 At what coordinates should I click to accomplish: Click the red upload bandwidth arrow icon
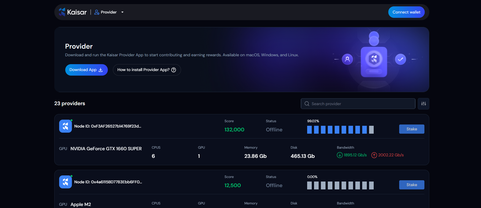pyautogui.click(x=374, y=155)
